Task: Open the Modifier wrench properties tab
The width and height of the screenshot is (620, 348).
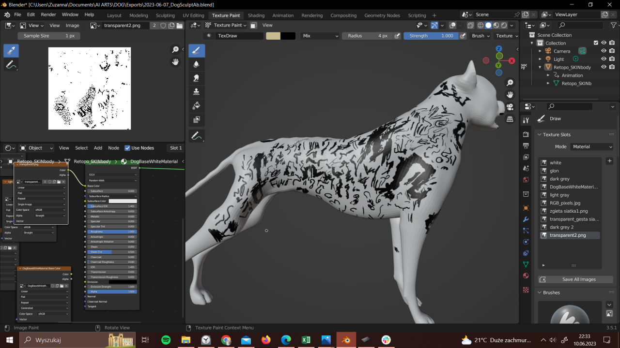Action: coord(526,219)
